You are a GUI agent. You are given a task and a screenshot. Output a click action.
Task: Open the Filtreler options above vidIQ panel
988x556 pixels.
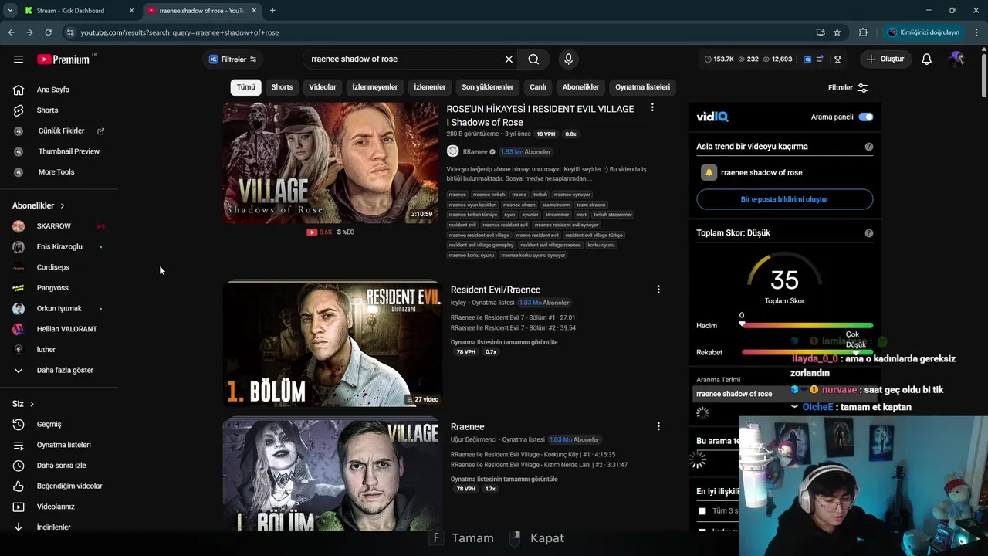pos(848,88)
